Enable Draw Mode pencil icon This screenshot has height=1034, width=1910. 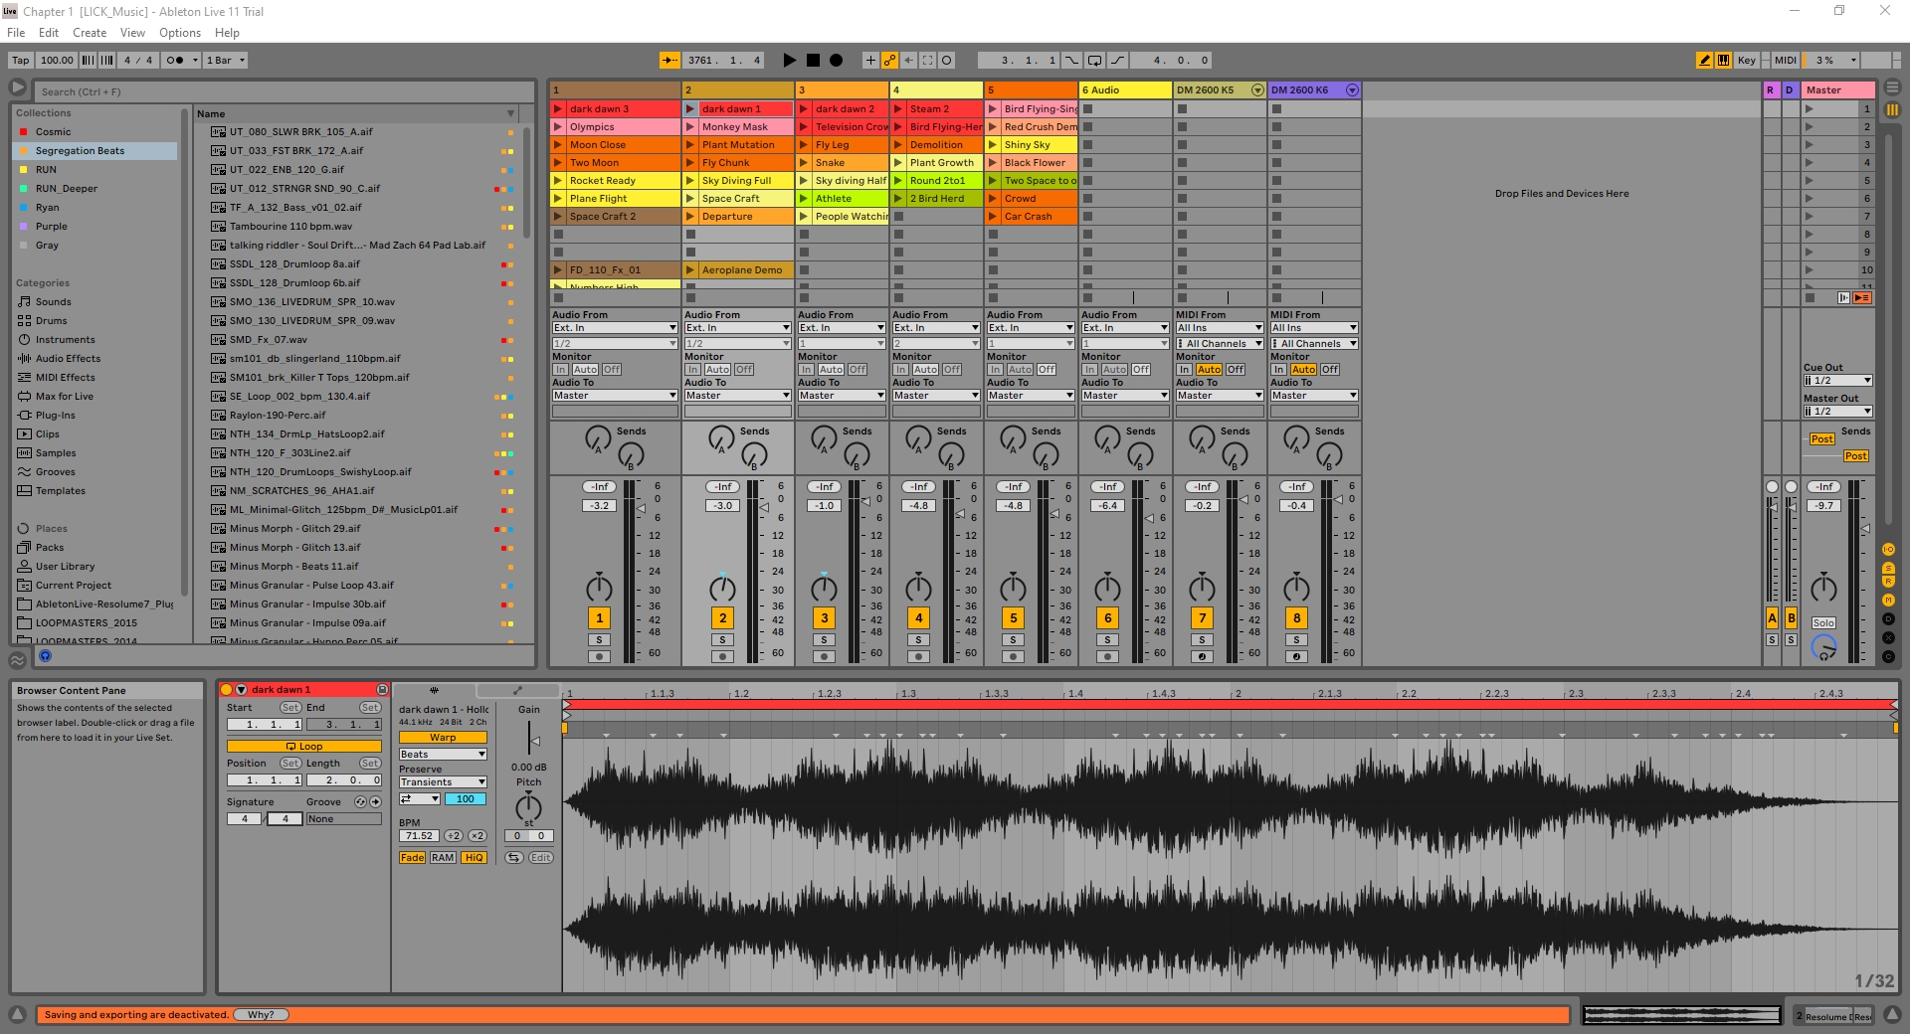click(x=1704, y=61)
